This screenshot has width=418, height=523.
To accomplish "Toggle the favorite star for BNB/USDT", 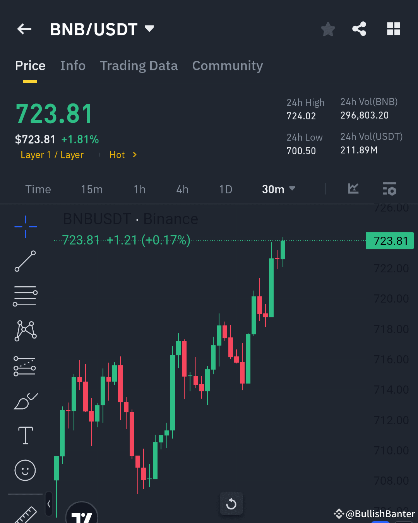I will pos(328,29).
